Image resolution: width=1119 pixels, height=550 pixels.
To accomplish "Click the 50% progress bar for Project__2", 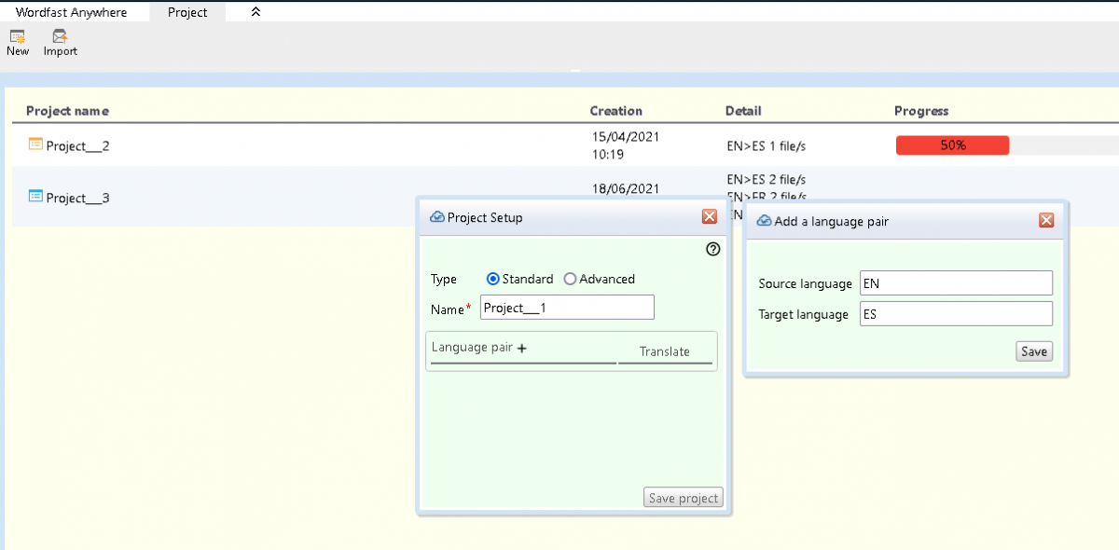I will pyautogui.click(x=952, y=145).
